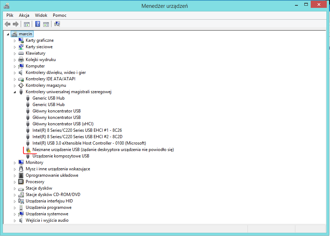The image size is (330, 236).
Task: Click the speaker icon for Kontrolery dźwięku
Action: pyautogui.click(x=21, y=72)
